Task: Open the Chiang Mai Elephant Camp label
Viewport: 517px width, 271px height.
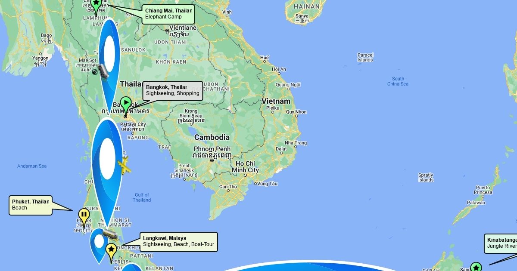Action: tap(168, 14)
